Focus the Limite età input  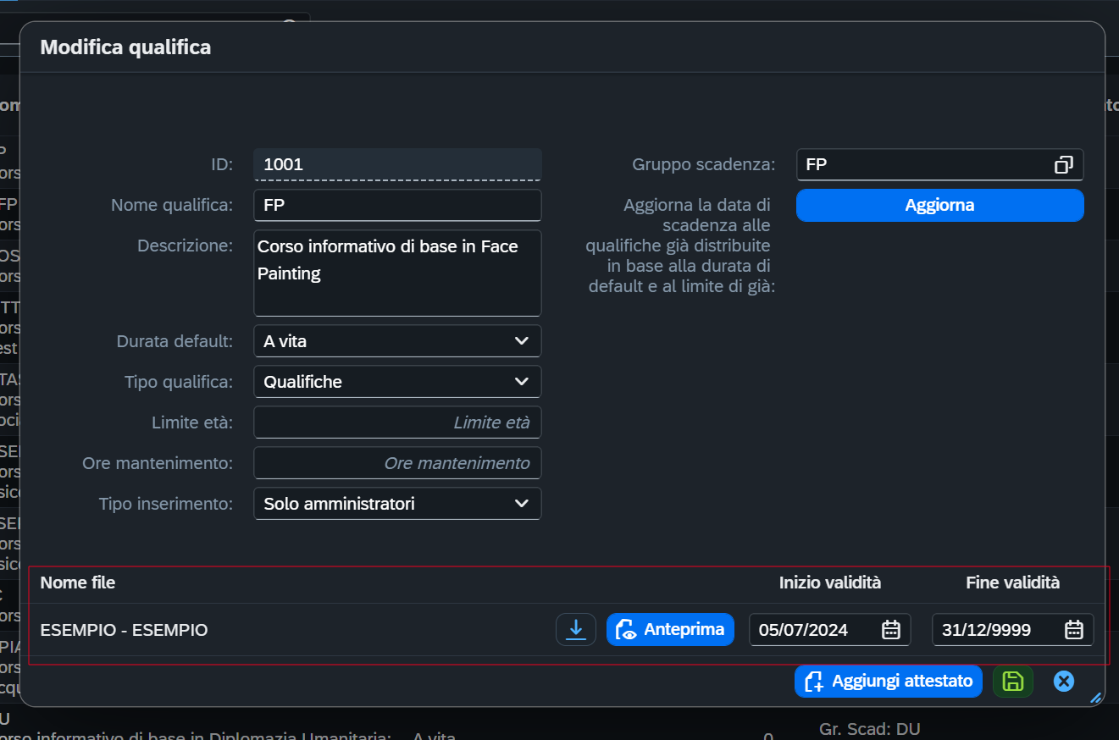point(397,422)
